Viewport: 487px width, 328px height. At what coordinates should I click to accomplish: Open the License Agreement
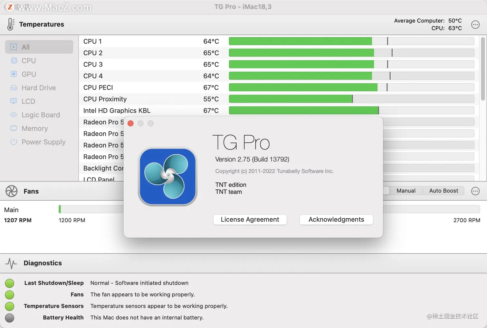(250, 220)
